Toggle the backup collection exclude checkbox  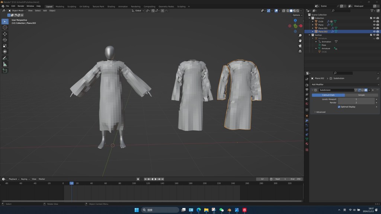tap(371, 35)
